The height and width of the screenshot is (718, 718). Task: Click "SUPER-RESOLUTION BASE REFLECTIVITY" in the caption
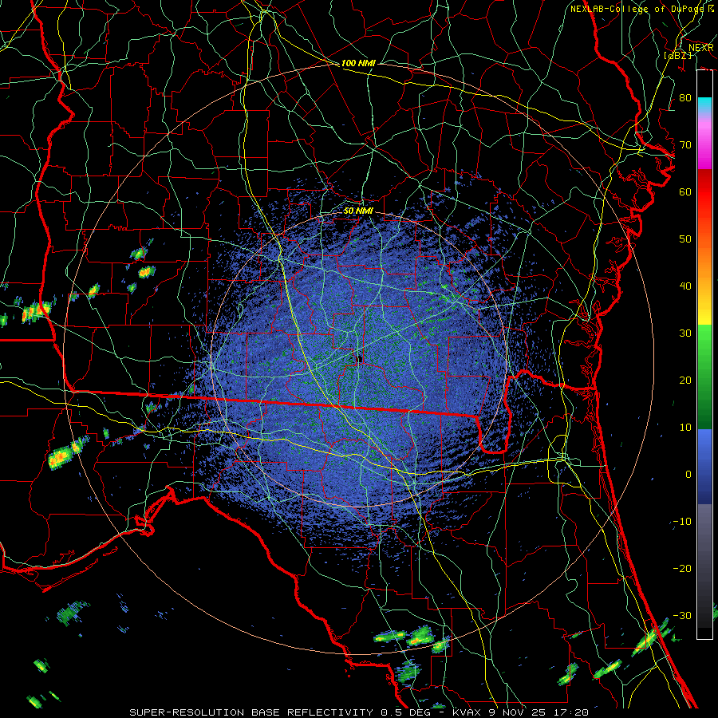pos(251,712)
